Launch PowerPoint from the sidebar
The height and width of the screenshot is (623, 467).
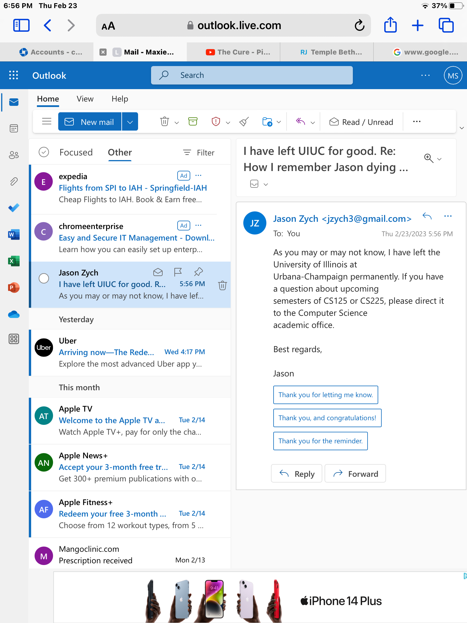click(14, 288)
